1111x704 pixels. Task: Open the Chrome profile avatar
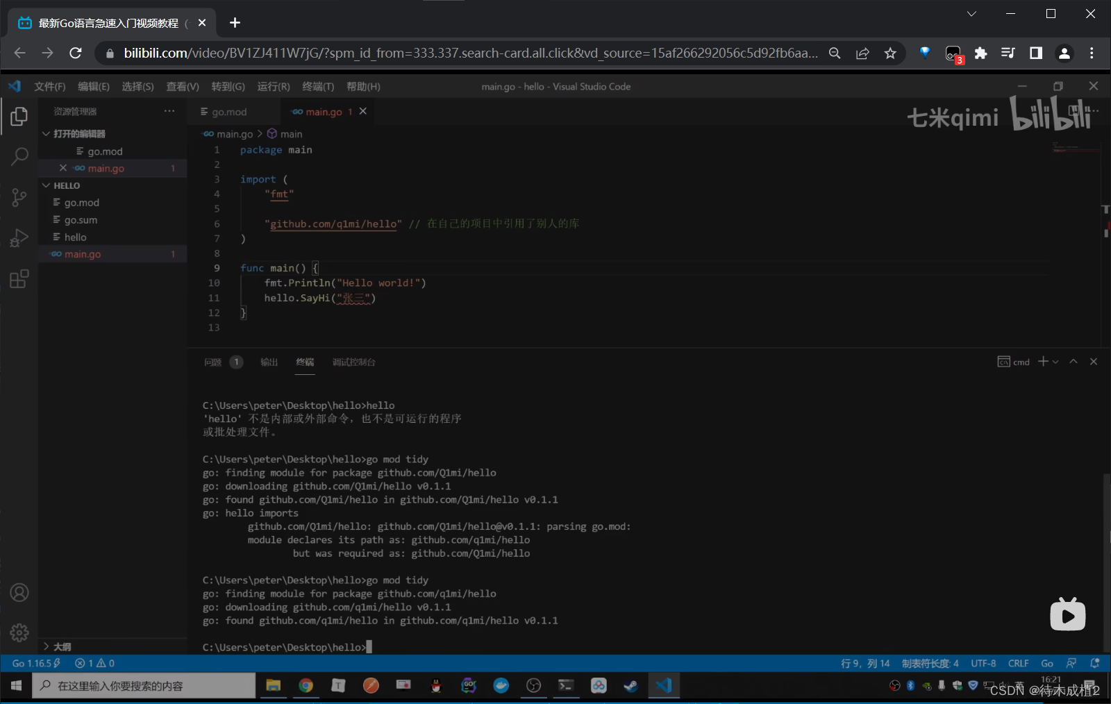(x=1064, y=53)
